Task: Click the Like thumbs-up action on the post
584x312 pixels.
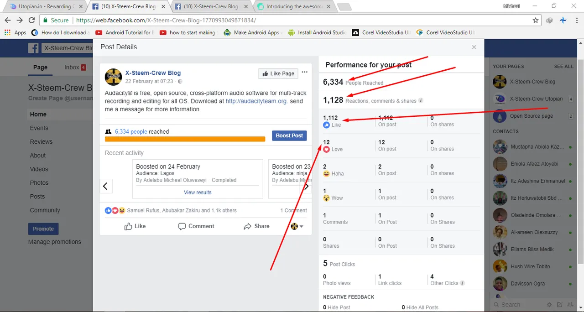Action: tap(135, 226)
